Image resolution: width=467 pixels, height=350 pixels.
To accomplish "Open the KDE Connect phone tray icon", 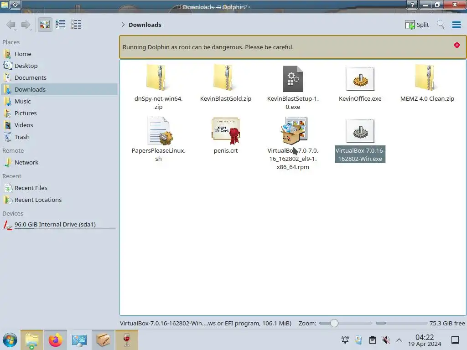I will coord(358,340).
